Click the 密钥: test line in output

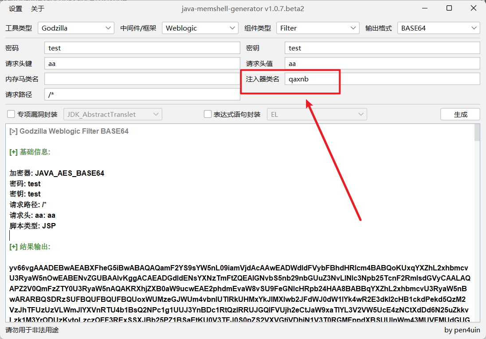25,194
